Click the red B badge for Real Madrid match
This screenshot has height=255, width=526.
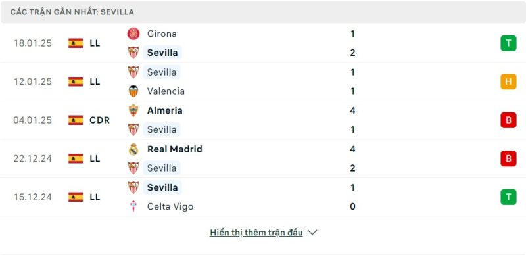click(x=508, y=158)
